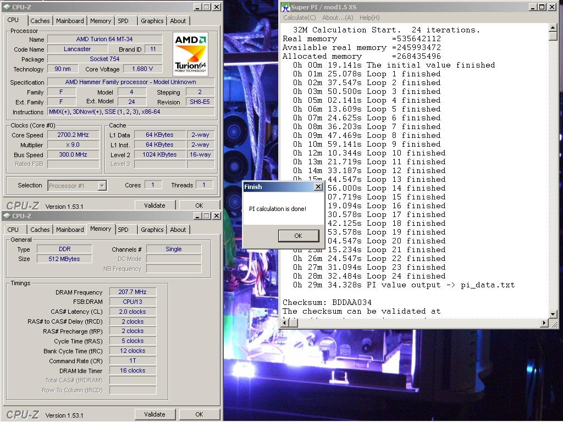Minimize the Super PI window
Screen dimensions: 563x422
533,7
